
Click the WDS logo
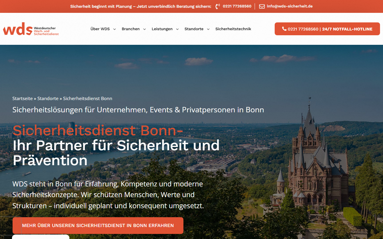tap(31, 29)
